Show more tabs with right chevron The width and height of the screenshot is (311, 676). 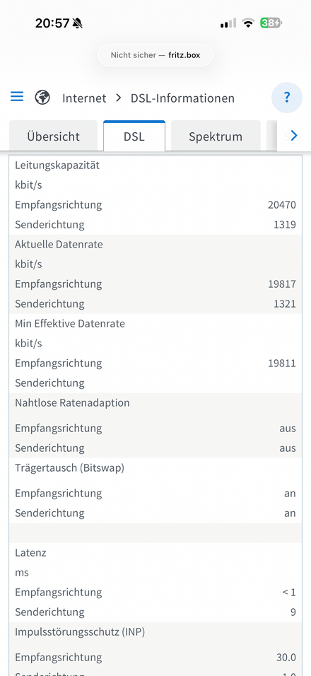(294, 136)
